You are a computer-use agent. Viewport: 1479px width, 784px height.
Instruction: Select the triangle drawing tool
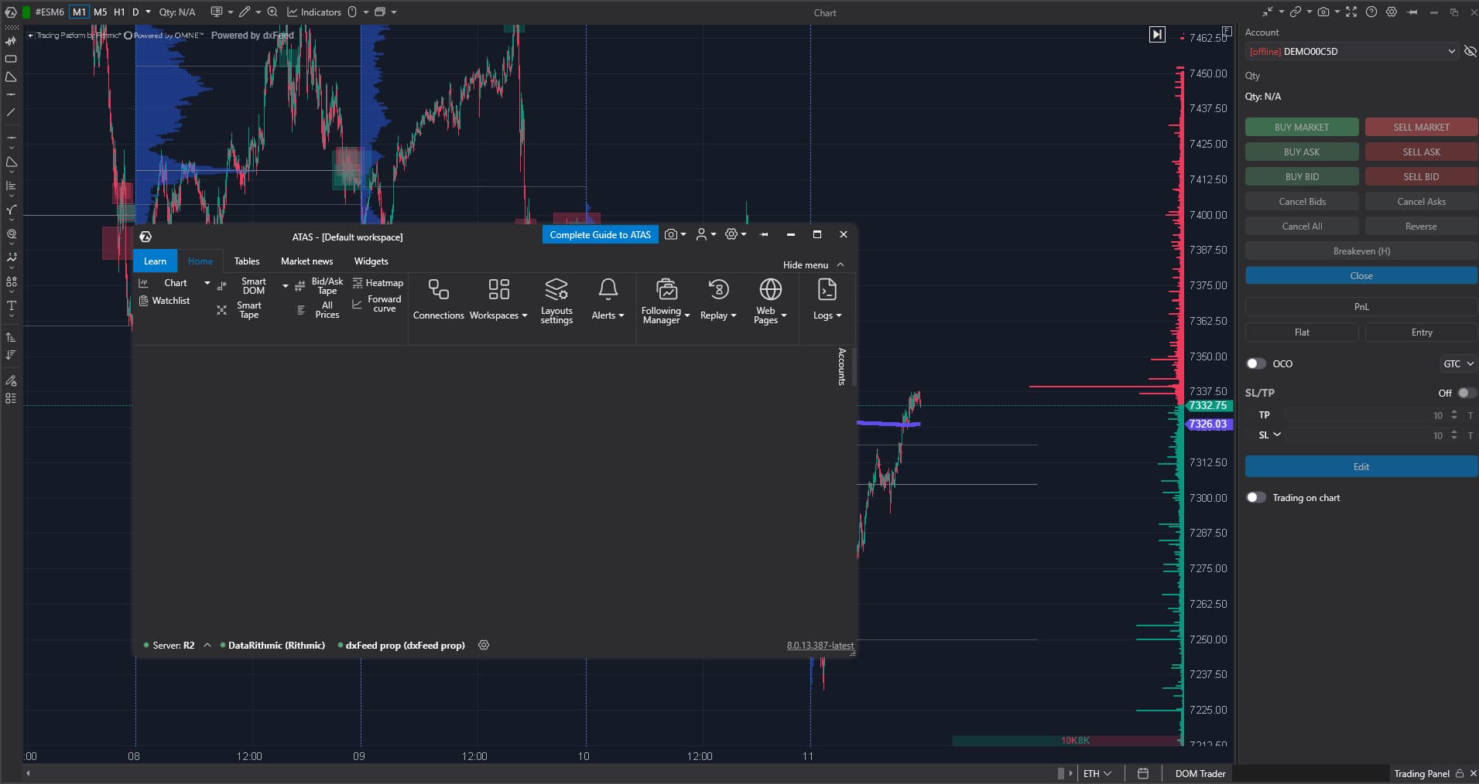11,77
